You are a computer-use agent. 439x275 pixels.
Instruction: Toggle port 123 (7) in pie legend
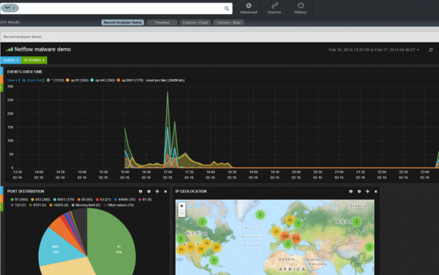coord(18,205)
